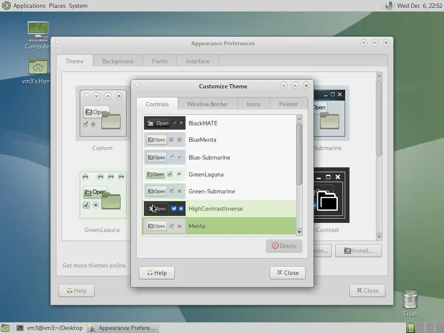Click Appearance Preferences titlebar down-chevron button

(x=363, y=43)
